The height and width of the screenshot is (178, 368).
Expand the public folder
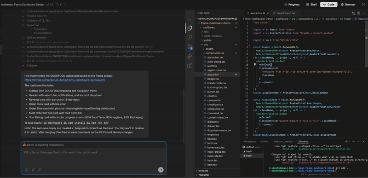click(x=217, y=40)
